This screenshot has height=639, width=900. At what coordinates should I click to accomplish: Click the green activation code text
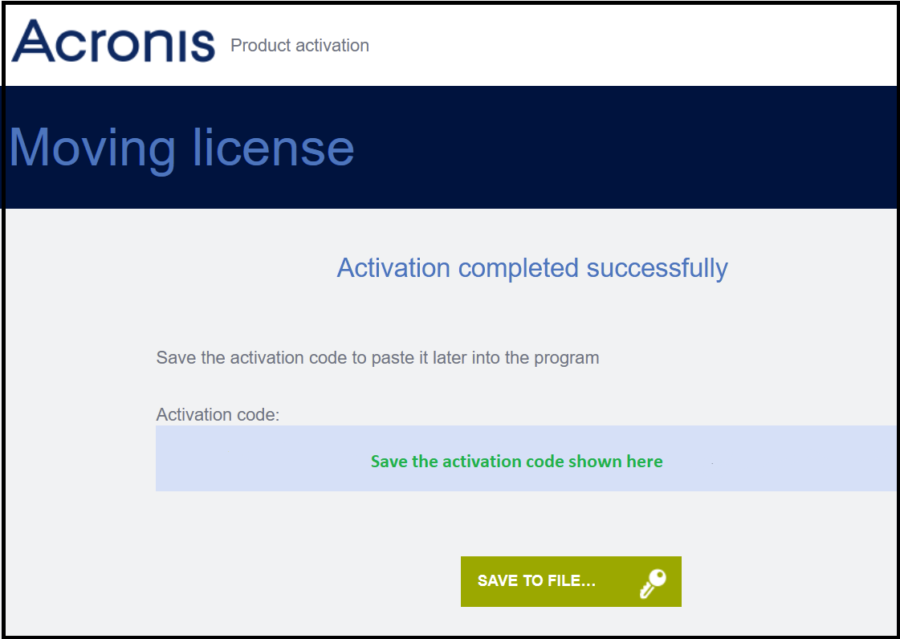(515, 462)
